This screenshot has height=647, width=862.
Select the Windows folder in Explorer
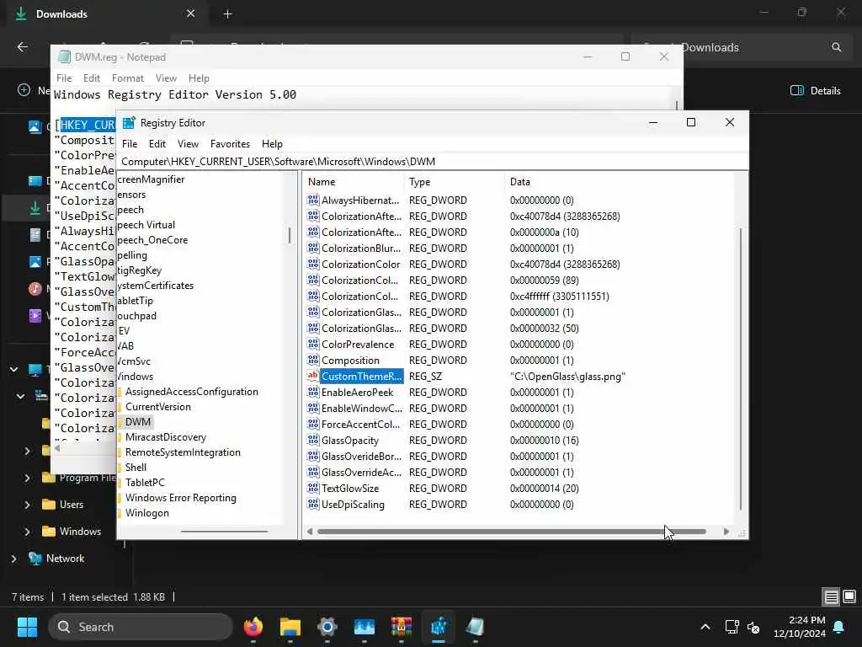[80, 532]
